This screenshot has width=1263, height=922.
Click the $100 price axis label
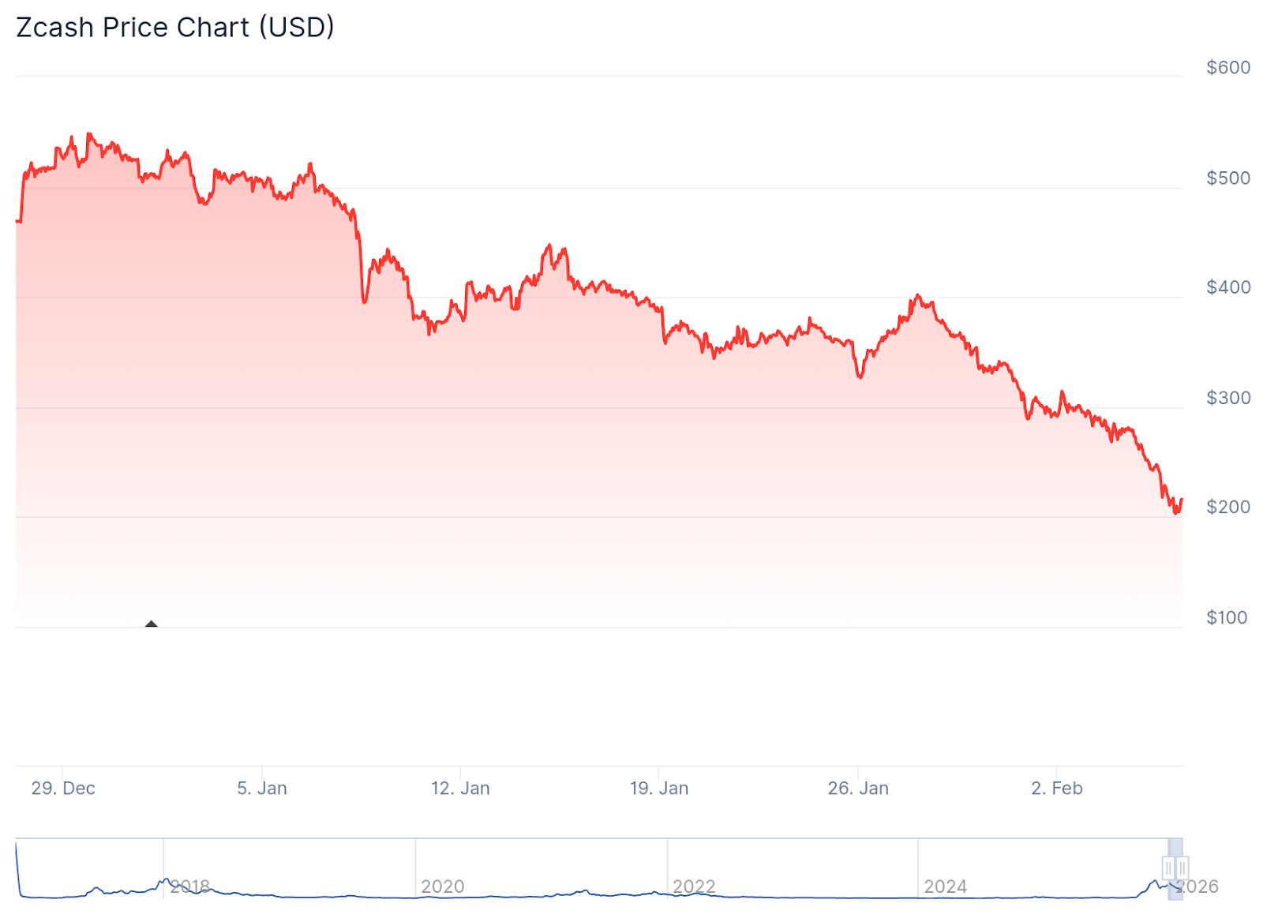pos(1227,617)
